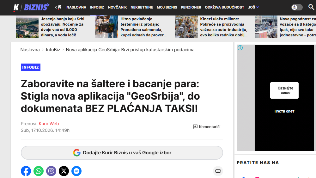Click the Naslovna breadcrumb
The height and width of the screenshot is (178, 316).
[30, 50]
